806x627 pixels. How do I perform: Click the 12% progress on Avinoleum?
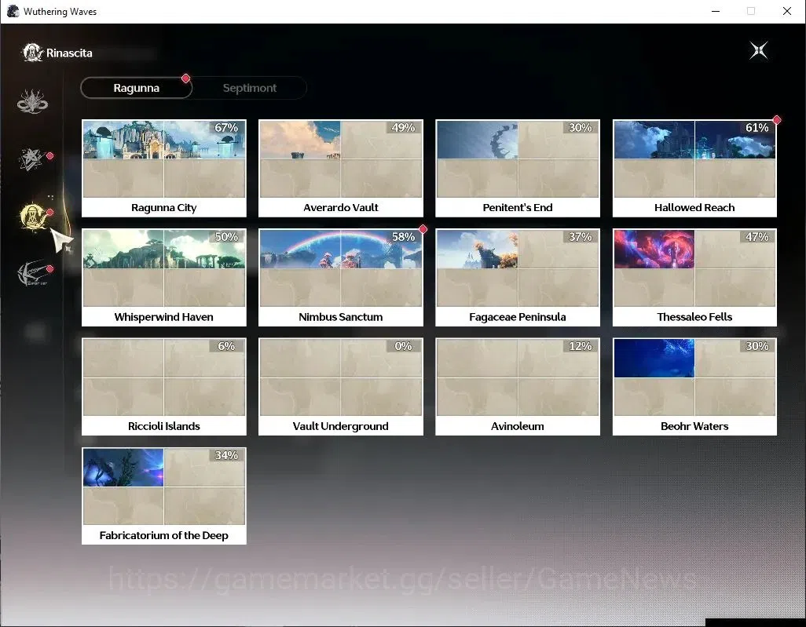(x=581, y=346)
